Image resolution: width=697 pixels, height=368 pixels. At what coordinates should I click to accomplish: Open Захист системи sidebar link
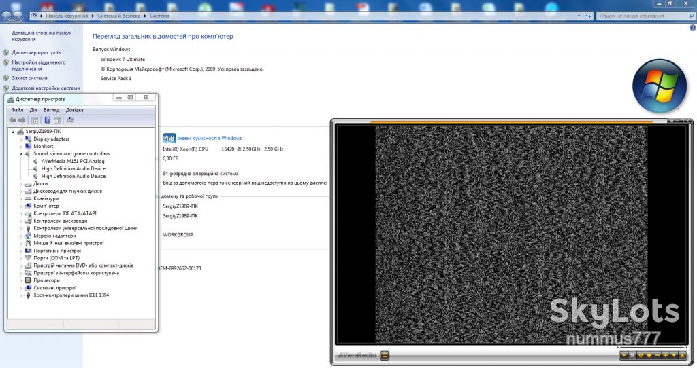pyautogui.click(x=29, y=78)
